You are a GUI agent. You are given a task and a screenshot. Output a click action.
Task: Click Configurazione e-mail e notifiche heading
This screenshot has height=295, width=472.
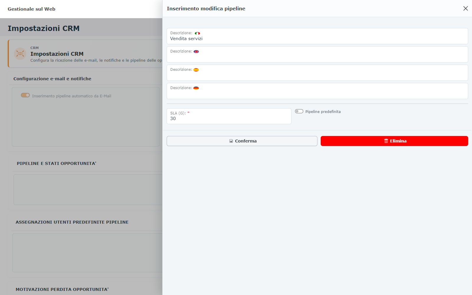pos(52,79)
